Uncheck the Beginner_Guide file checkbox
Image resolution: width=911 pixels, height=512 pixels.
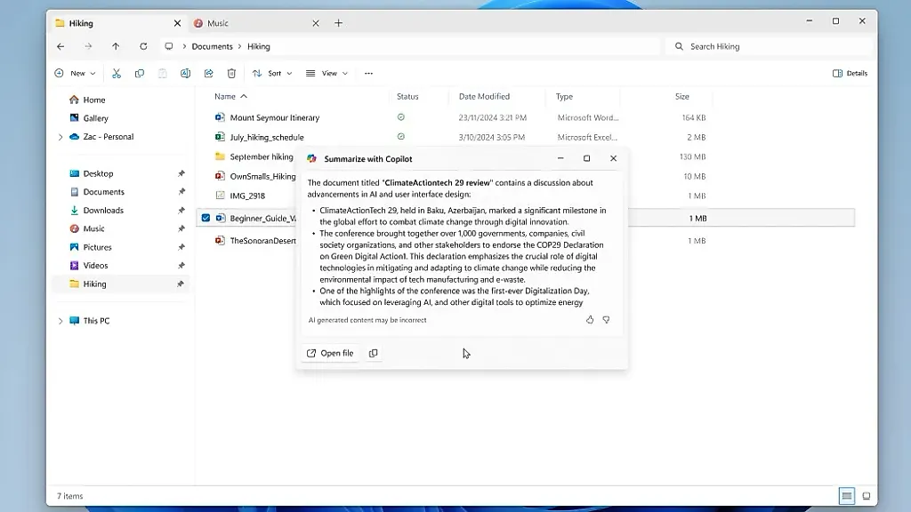tap(206, 219)
